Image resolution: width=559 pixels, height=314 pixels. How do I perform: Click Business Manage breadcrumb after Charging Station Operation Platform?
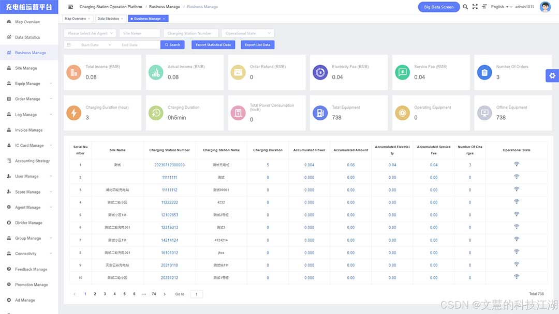click(x=165, y=7)
